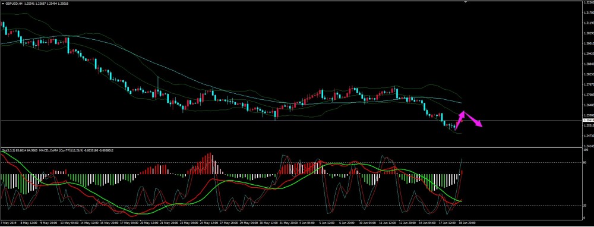This screenshot has height=227, width=594.
Task: Click the 29 May 04:00 time label
Action: pyautogui.click(x=248, y=223)
